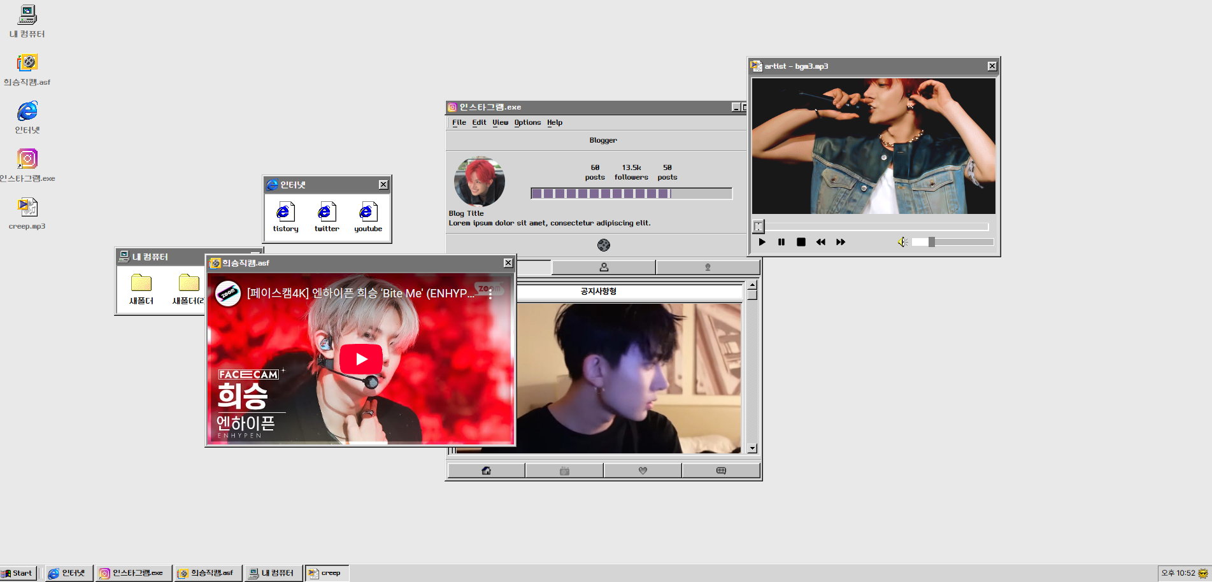1212x582 pixels.
Task: Click the volume slider in music player
Action: 953,242
